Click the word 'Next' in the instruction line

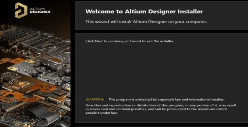click(x=99, y=41)
